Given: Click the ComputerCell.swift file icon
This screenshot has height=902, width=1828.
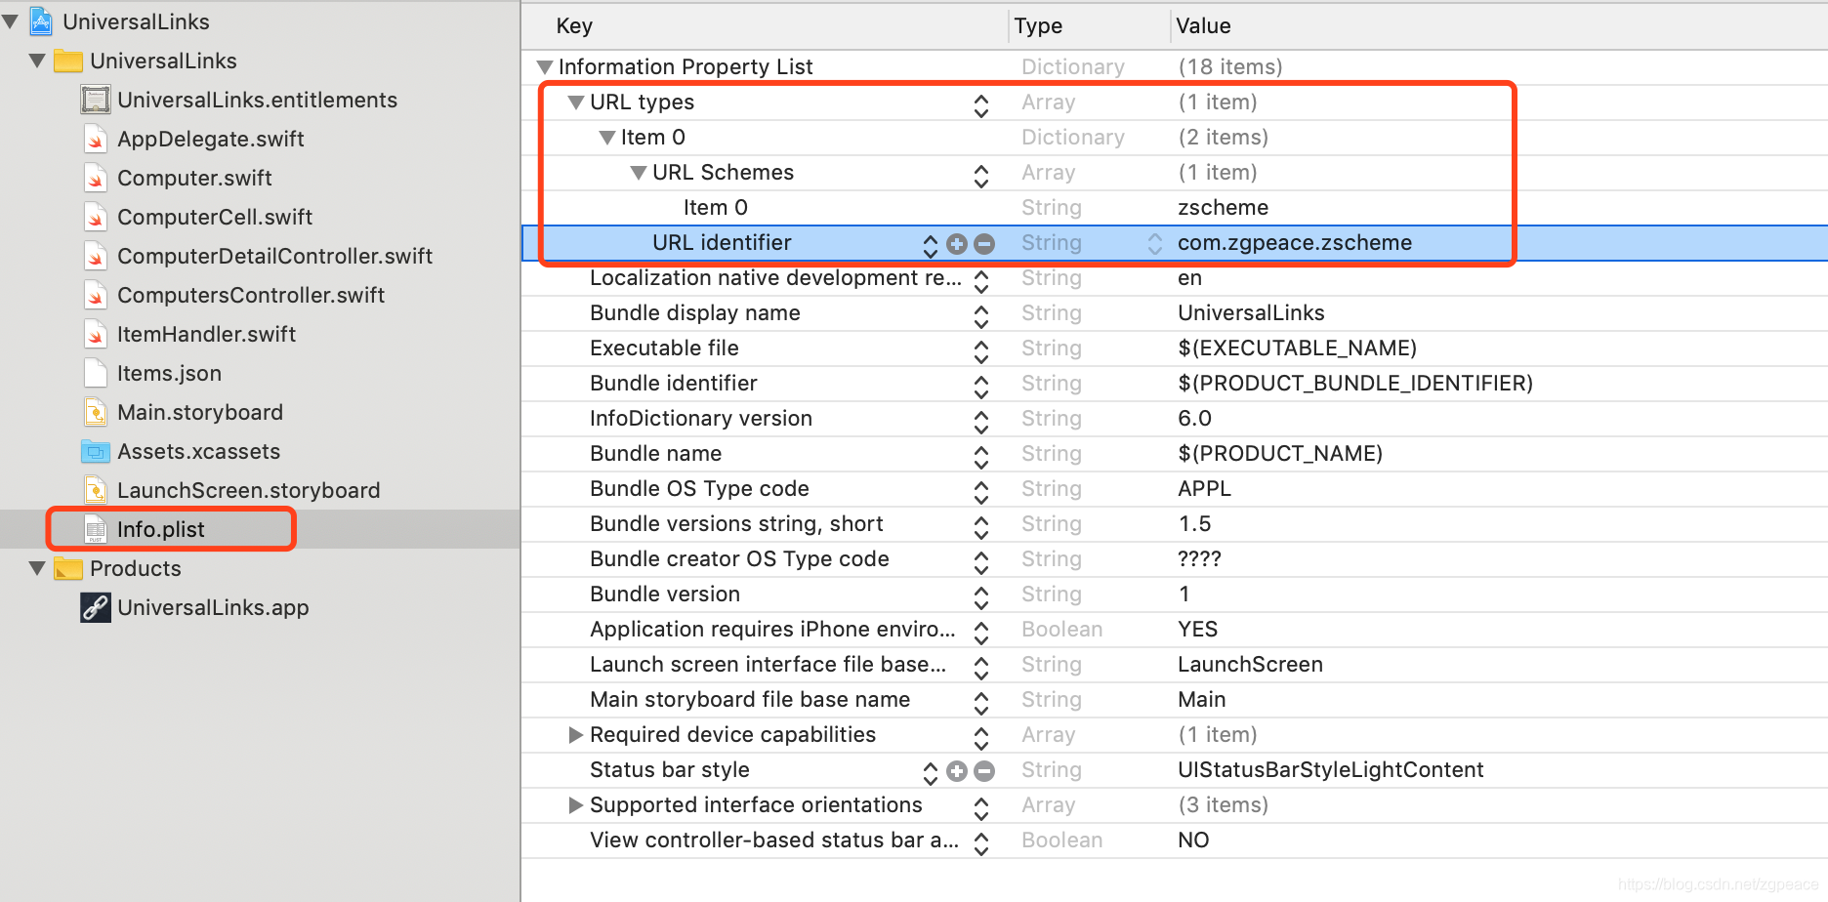Looking at the screenshot, I should [x=96, y=217].
